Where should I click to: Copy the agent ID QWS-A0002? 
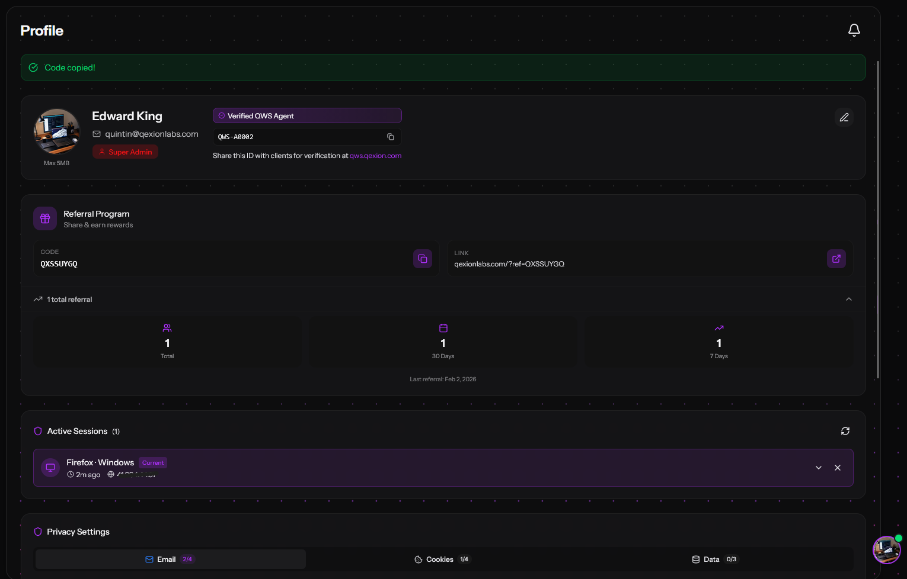click(x=391, y=137)
